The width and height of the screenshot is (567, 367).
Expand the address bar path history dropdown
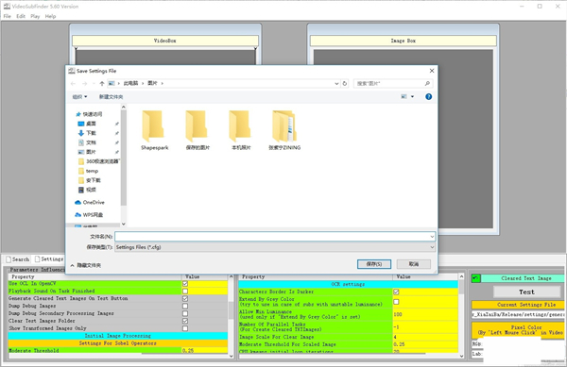[x=336, y=83]
